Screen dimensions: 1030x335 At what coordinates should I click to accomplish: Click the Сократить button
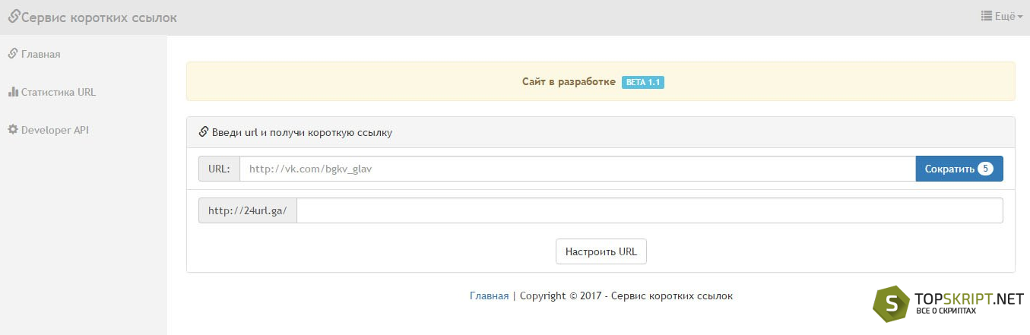[959, 169]
